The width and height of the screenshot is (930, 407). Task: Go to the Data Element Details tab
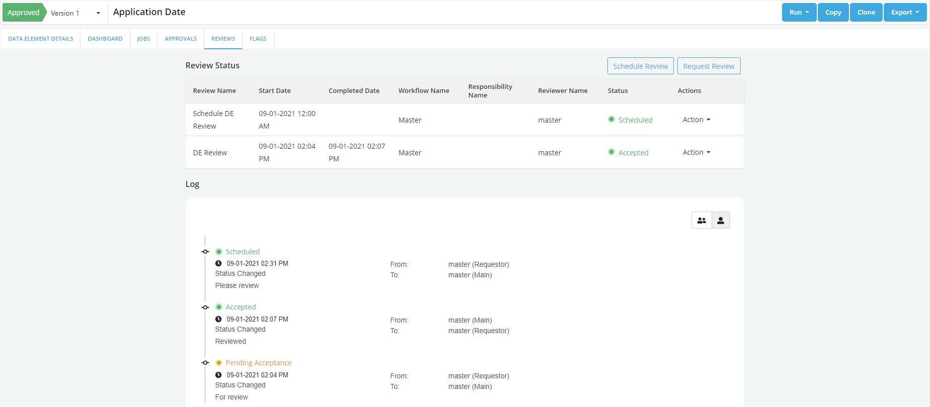click(x=41, y=39)
